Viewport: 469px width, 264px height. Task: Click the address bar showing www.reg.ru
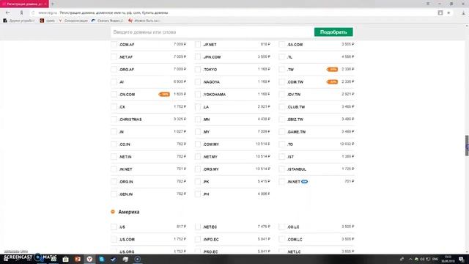[x=233, y=13]
